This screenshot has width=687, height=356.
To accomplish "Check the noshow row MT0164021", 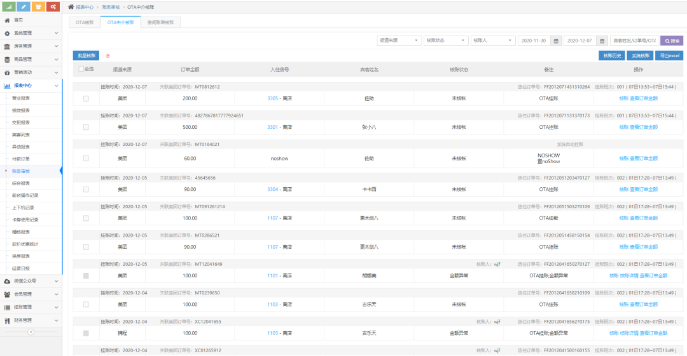I will (86, 158).
